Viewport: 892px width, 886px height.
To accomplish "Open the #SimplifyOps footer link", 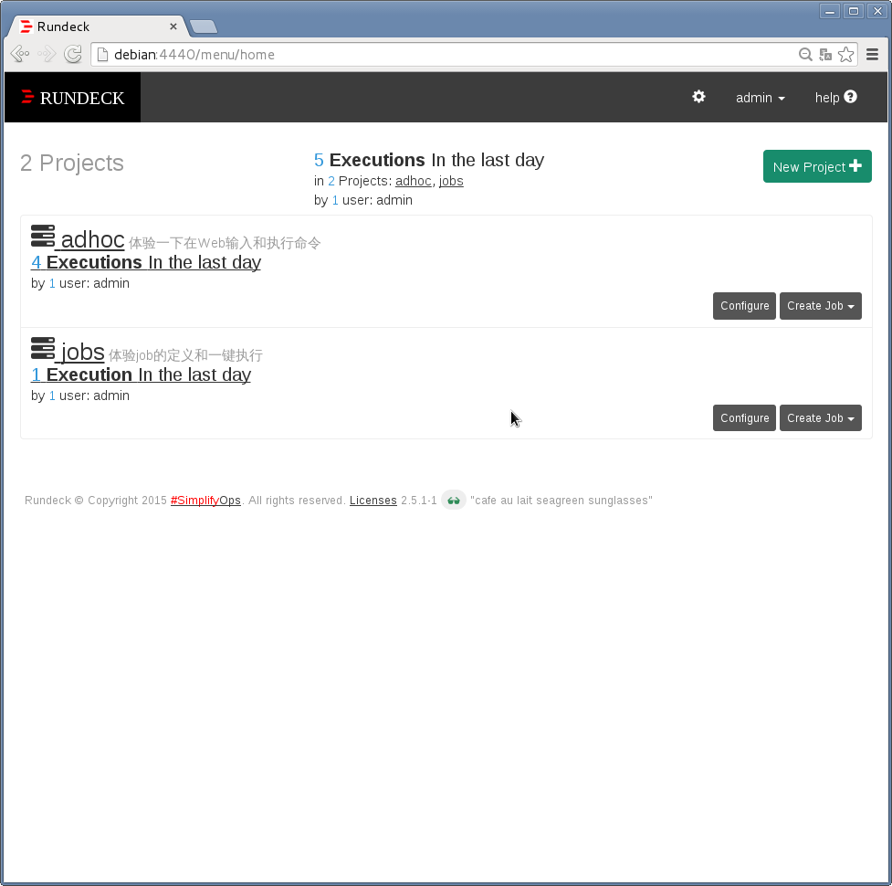I will point(205,501).
